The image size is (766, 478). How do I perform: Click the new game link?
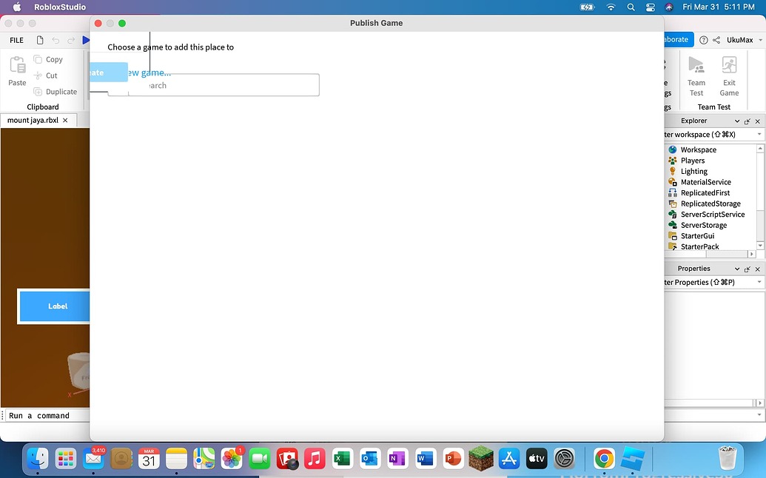[x=149, y=73]
